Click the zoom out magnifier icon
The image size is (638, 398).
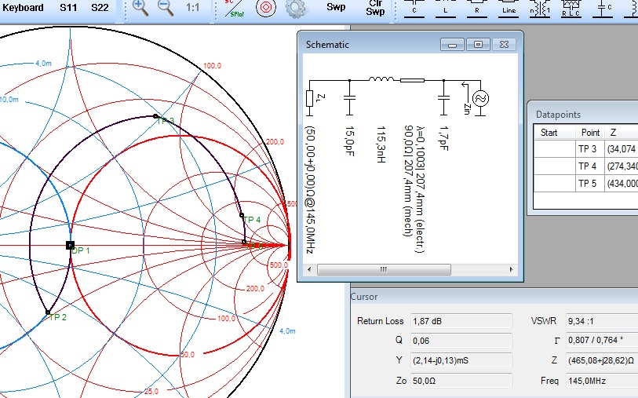click(x=165, y=8)
